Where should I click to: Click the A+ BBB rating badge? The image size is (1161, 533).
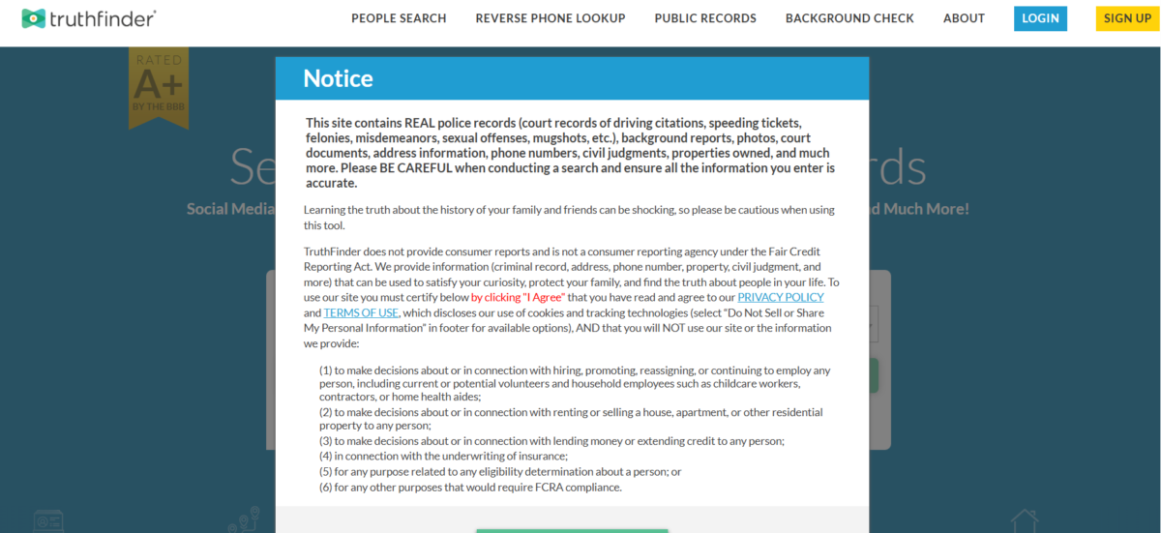(159, 87)
